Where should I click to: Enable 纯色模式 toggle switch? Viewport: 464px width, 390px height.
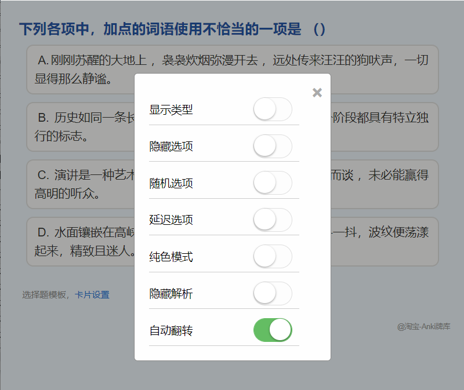[x=273, y=256]
